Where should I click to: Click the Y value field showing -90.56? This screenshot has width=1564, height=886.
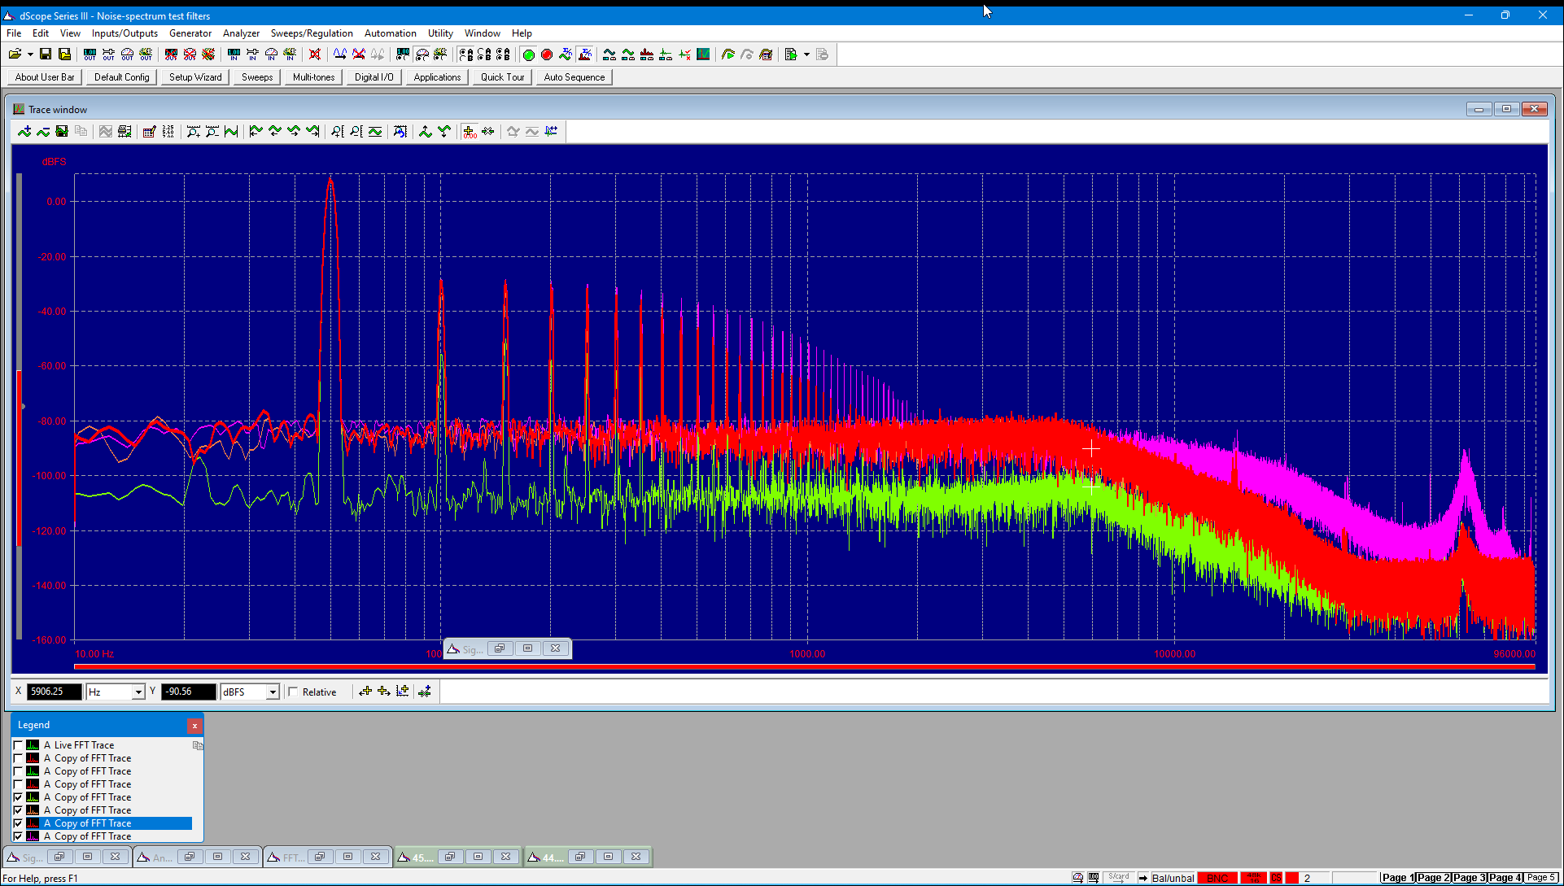click(x=189, y=692)
